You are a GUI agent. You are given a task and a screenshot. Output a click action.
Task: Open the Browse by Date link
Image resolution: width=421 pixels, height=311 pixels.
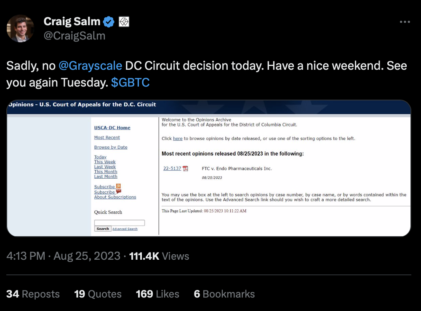point(111,147)
